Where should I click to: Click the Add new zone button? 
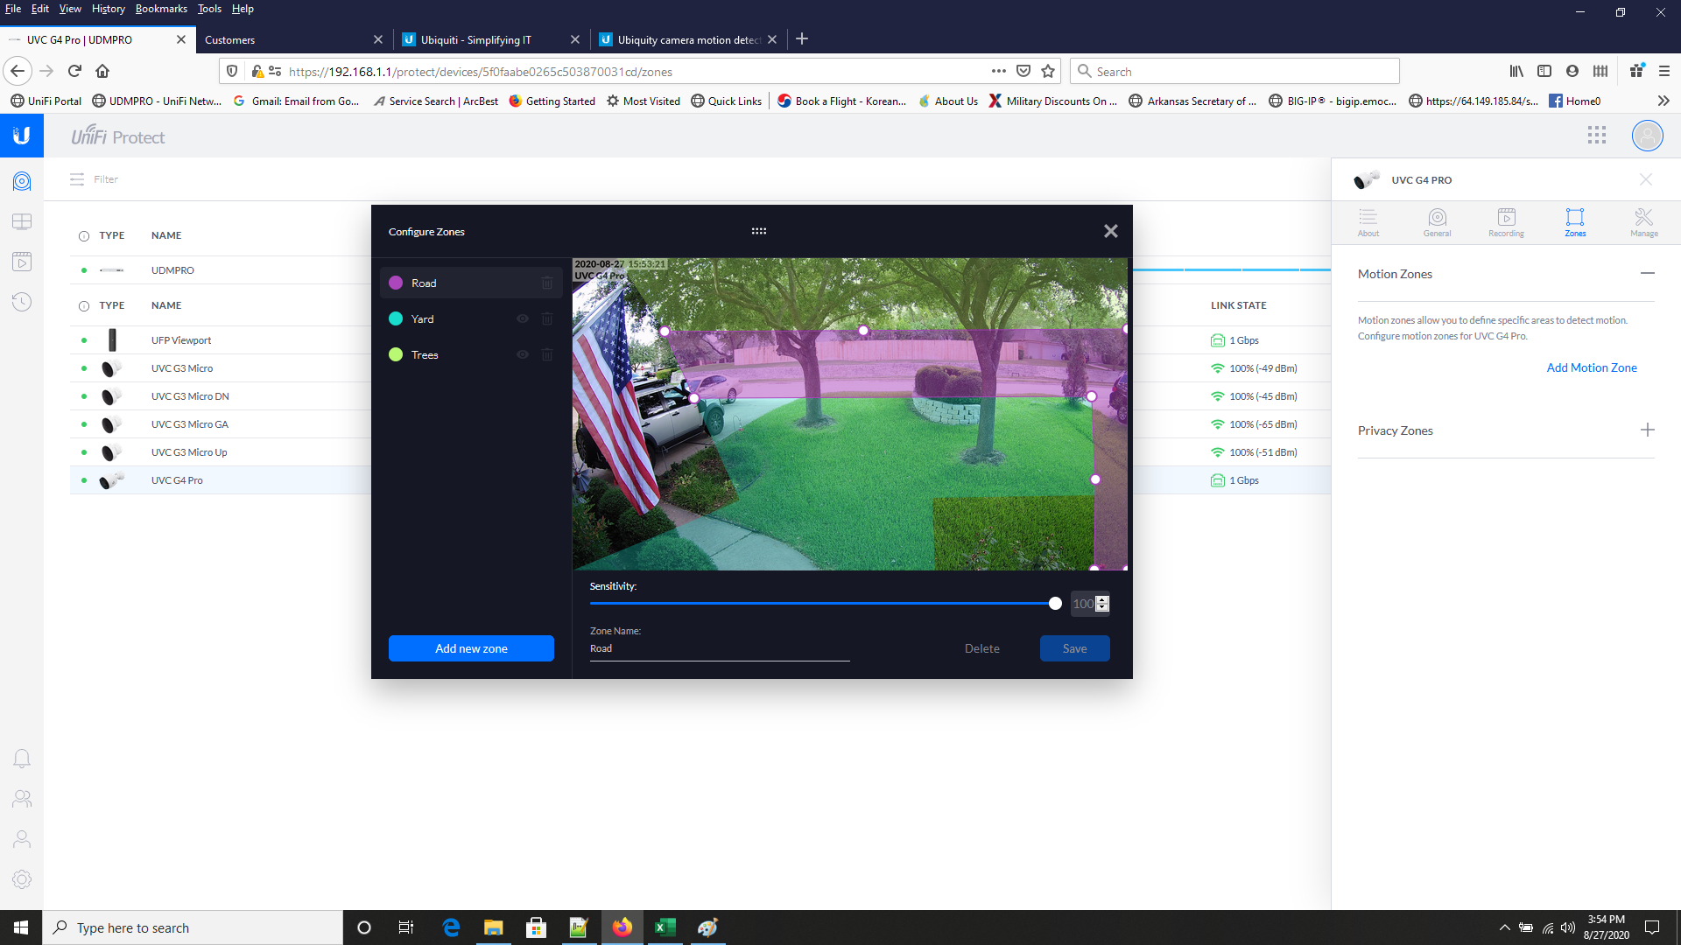pyautogui.click(x=471, y=647)
